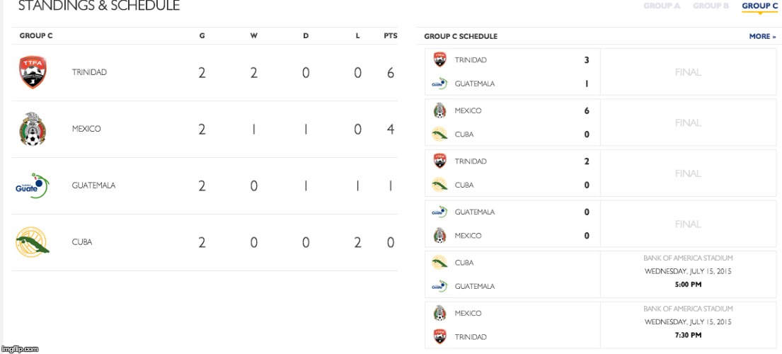Click the Guatemala team name in standings
782x354 pixels.
pyautogui.click(x=93, y=185)
